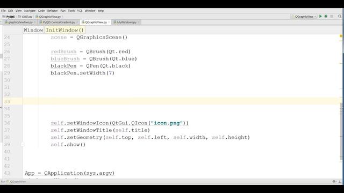Click the blueBrush variable on line 27
The width and height of the screenshot is (344, 193).
click(65, 59)
